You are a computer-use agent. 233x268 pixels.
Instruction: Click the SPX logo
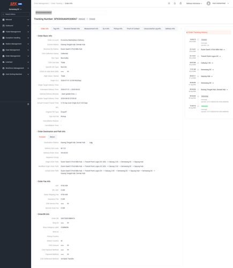pyautogui.click(x=13, y=4)
